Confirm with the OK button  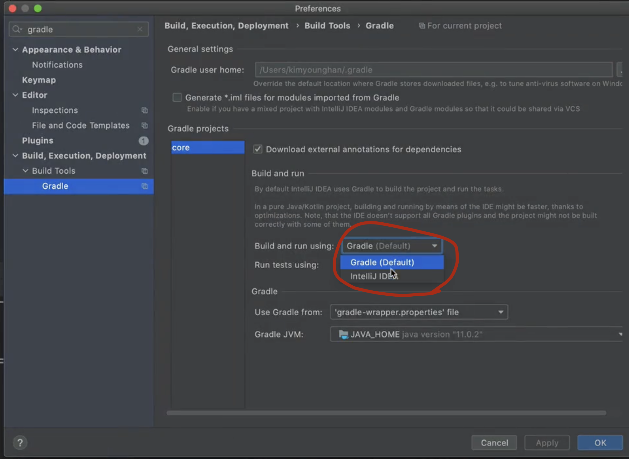[x=600, y=443]
